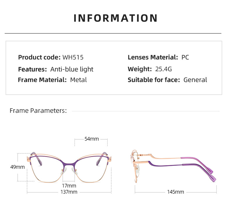Click the Features label
Screen dimensions: 231x208
(x=32, y=69)
